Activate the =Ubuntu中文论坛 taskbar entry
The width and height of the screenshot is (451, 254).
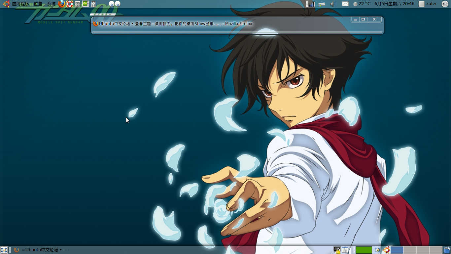point(41,250)
